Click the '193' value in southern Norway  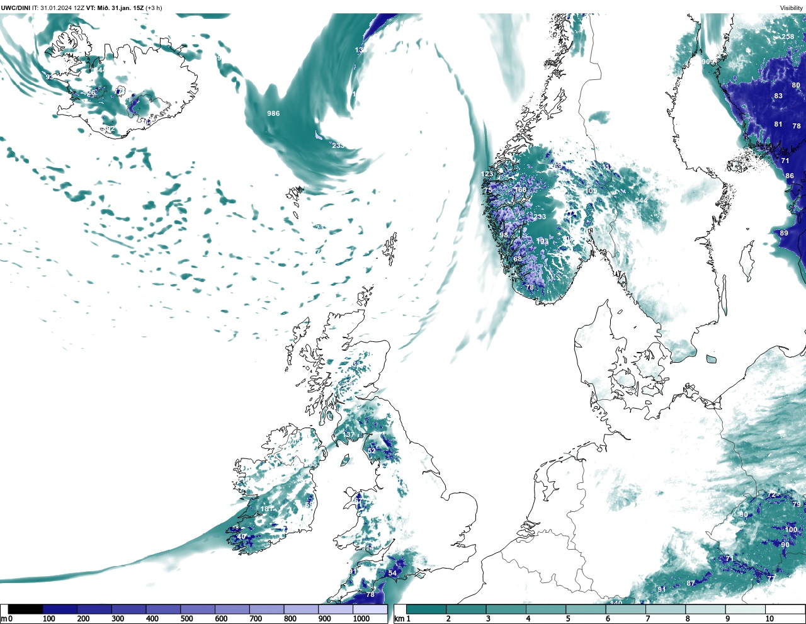click(x=542, y=242)
